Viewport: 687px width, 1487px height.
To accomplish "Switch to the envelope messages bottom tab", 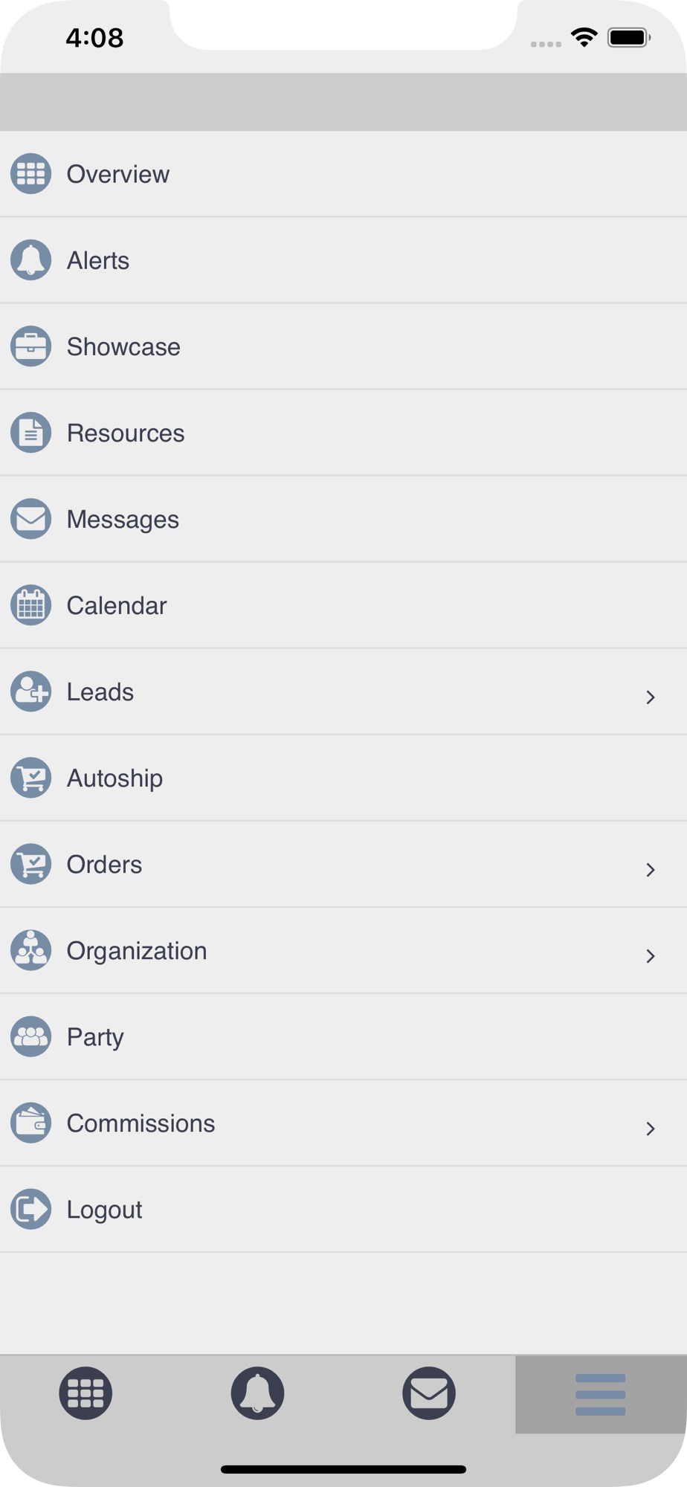I will point(429,1393).
